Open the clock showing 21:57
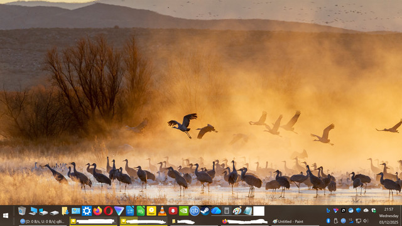The height and width of the screenshot is (226, 402). 389,209
